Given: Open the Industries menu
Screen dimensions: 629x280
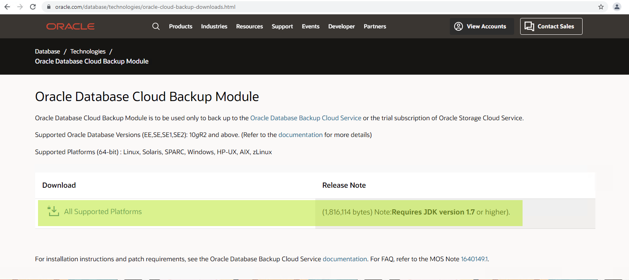Looking at the screenshot, I should click(x=214, y=26).
